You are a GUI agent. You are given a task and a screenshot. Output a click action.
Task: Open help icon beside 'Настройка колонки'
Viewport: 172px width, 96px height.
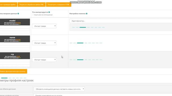[x=87, y=14]
